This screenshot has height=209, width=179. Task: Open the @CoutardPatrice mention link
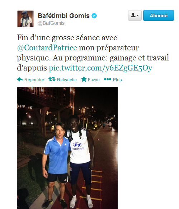tap(47, 48)
